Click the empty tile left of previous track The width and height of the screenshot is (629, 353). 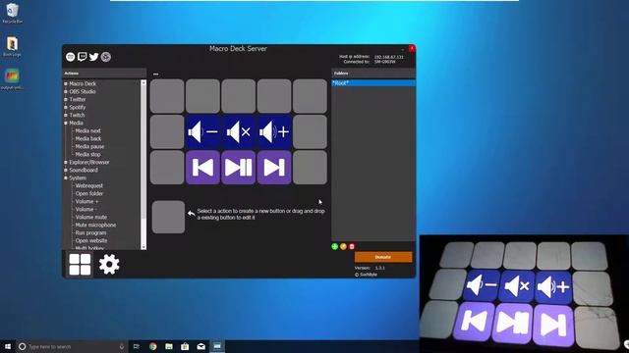click(167, 168)
